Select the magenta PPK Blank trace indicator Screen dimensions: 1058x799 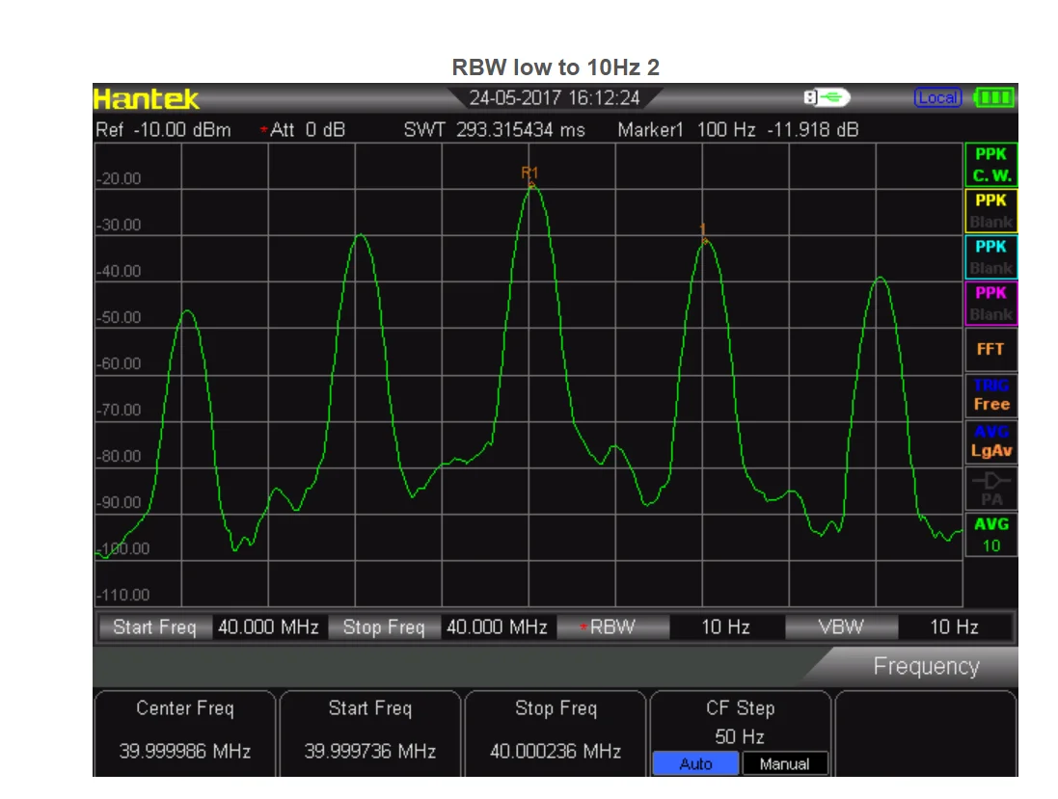point(991,304)
